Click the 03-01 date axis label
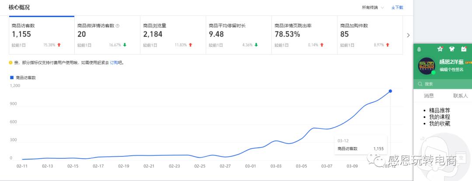This screenshot has height=181, width=472. 250,166
